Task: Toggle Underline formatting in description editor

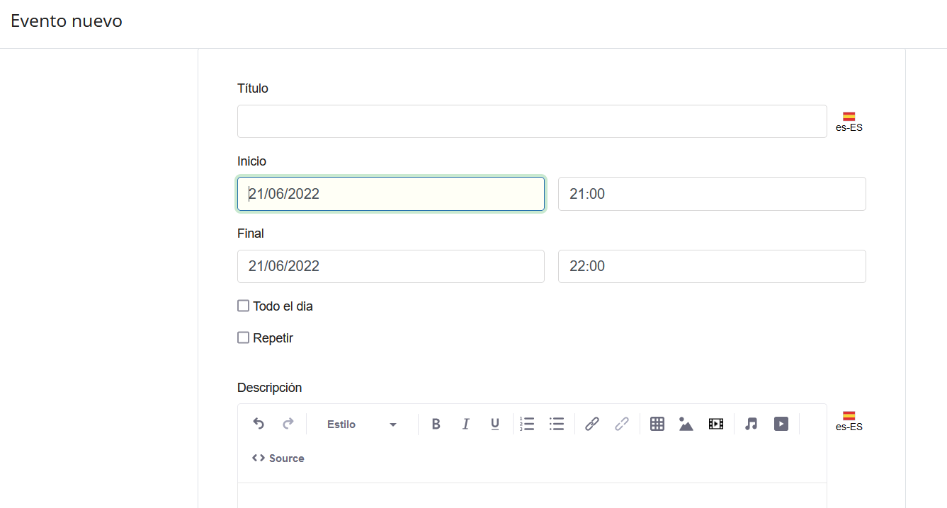Action: pyautogui.click(x=495, y=424)
